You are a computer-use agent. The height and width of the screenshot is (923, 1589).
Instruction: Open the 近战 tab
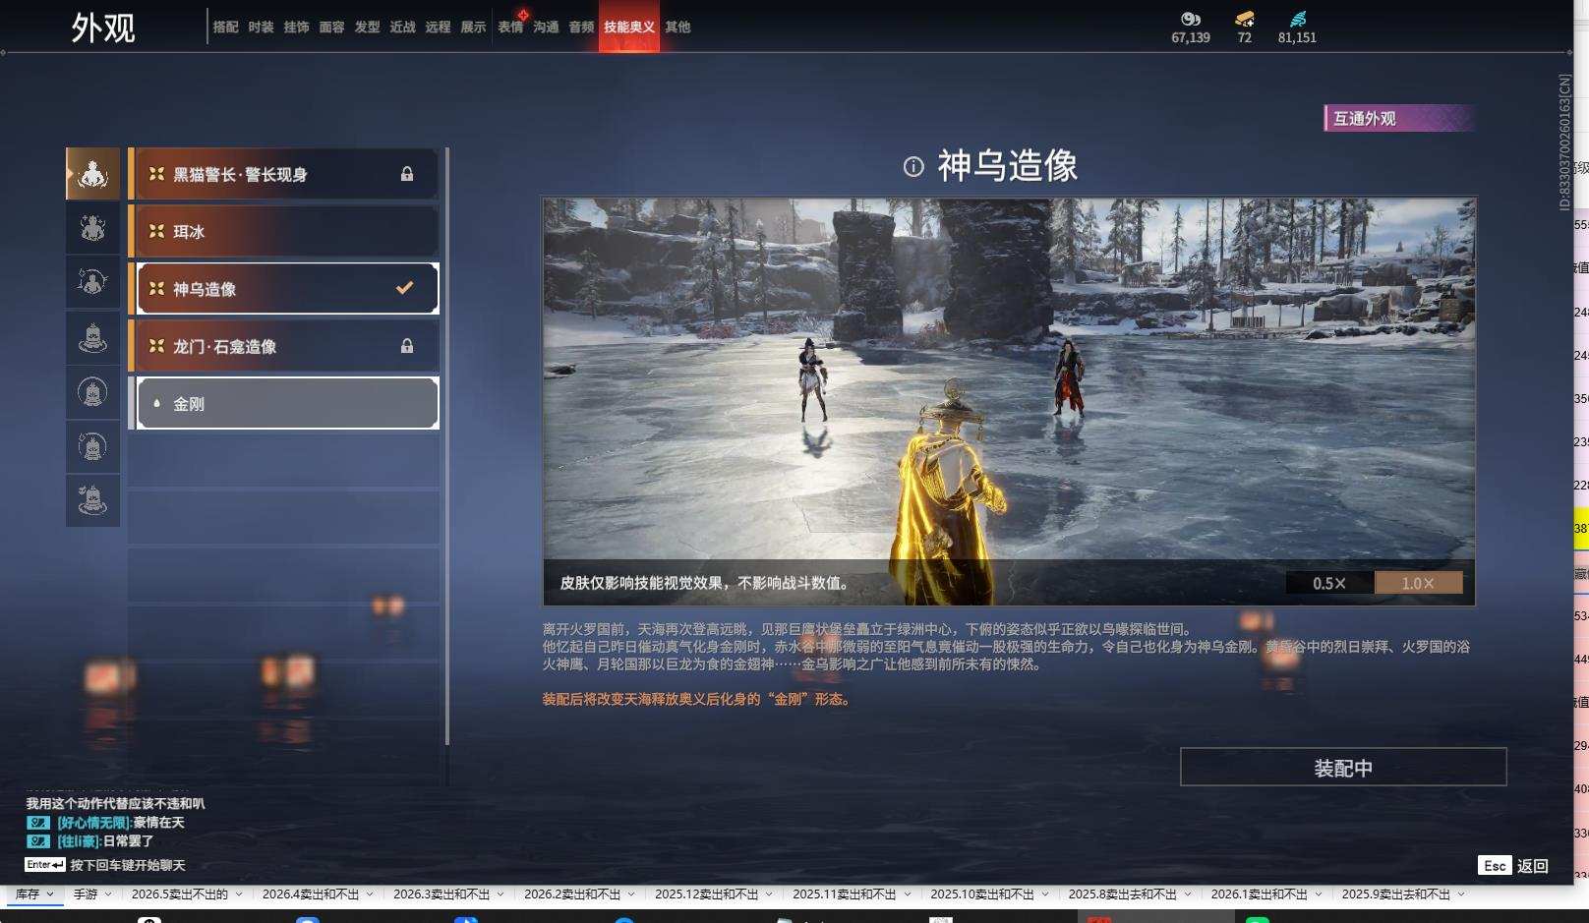click(x=403, y=28)
